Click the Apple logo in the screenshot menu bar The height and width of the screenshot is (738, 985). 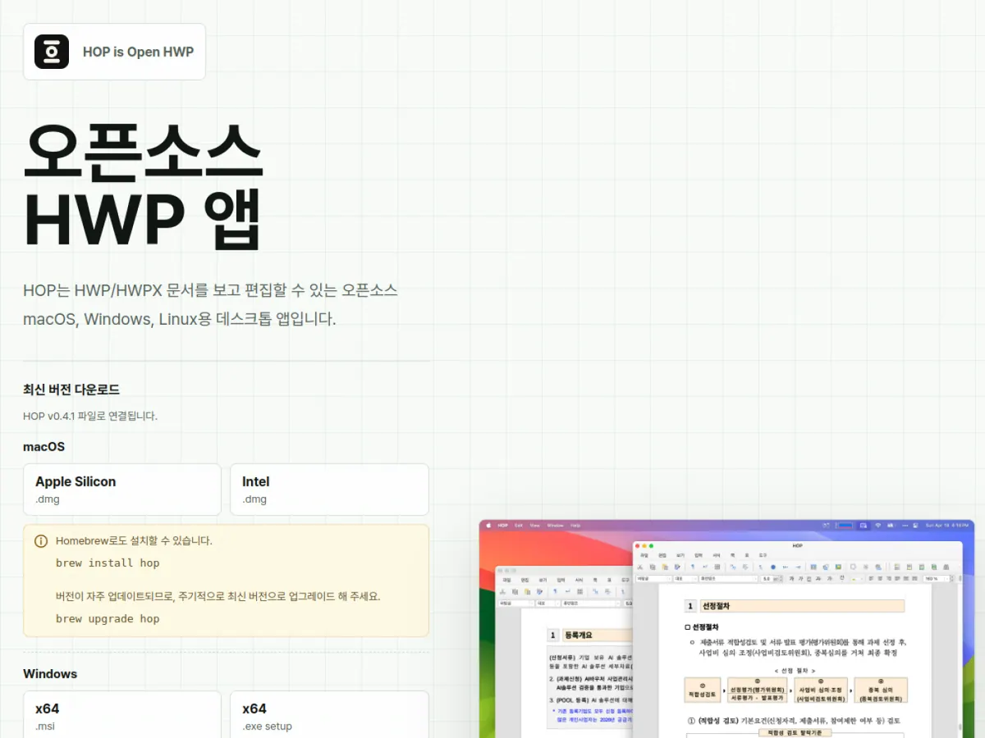pyautogui.click(x=488, y=526)
